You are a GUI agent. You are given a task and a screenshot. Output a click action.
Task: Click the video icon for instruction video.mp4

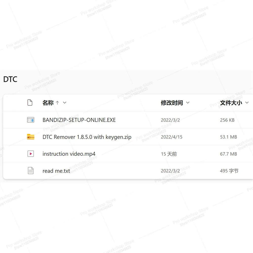(31, 154)
